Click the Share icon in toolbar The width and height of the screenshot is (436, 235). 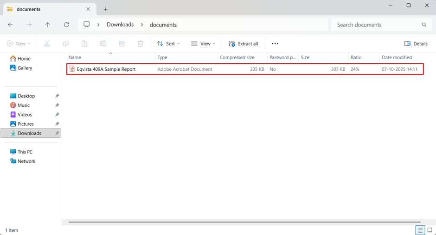coord(122,43)
